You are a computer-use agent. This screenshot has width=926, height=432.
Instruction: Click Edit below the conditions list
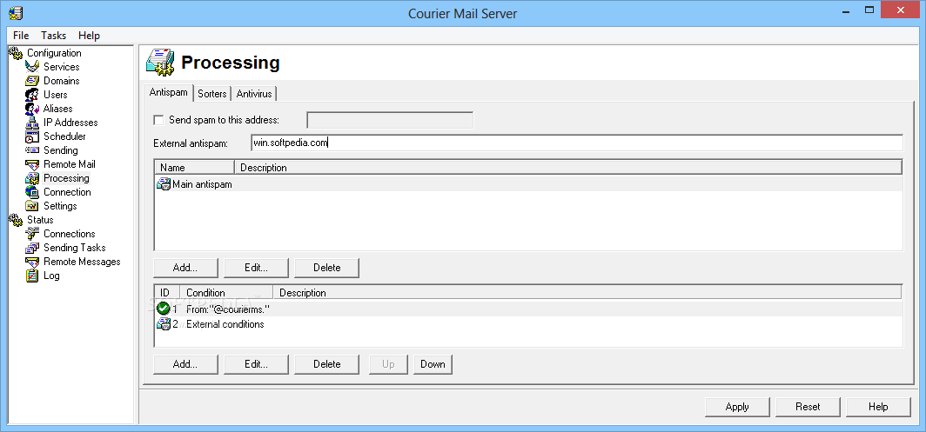click(x=256, y=364)
